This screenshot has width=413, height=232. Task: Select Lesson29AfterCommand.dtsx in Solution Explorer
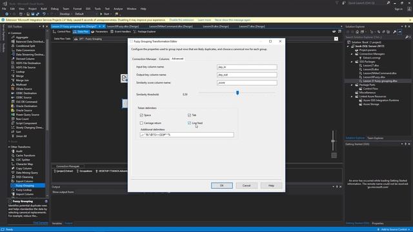(379, 73)
